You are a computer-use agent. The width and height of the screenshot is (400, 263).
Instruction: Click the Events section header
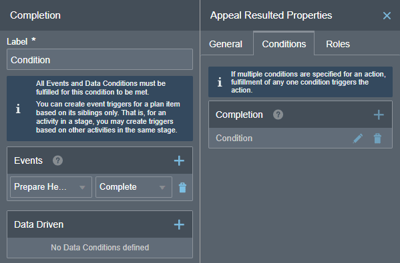(x=99, y=160)
